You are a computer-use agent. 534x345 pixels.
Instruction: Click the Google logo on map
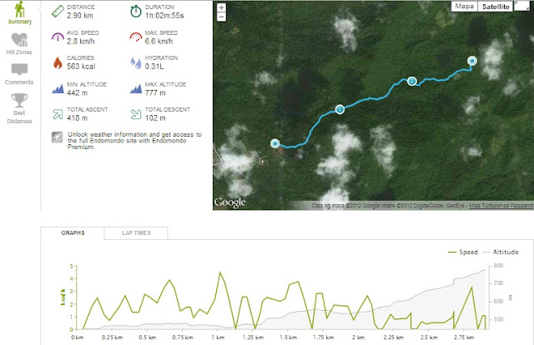[230, 202]
